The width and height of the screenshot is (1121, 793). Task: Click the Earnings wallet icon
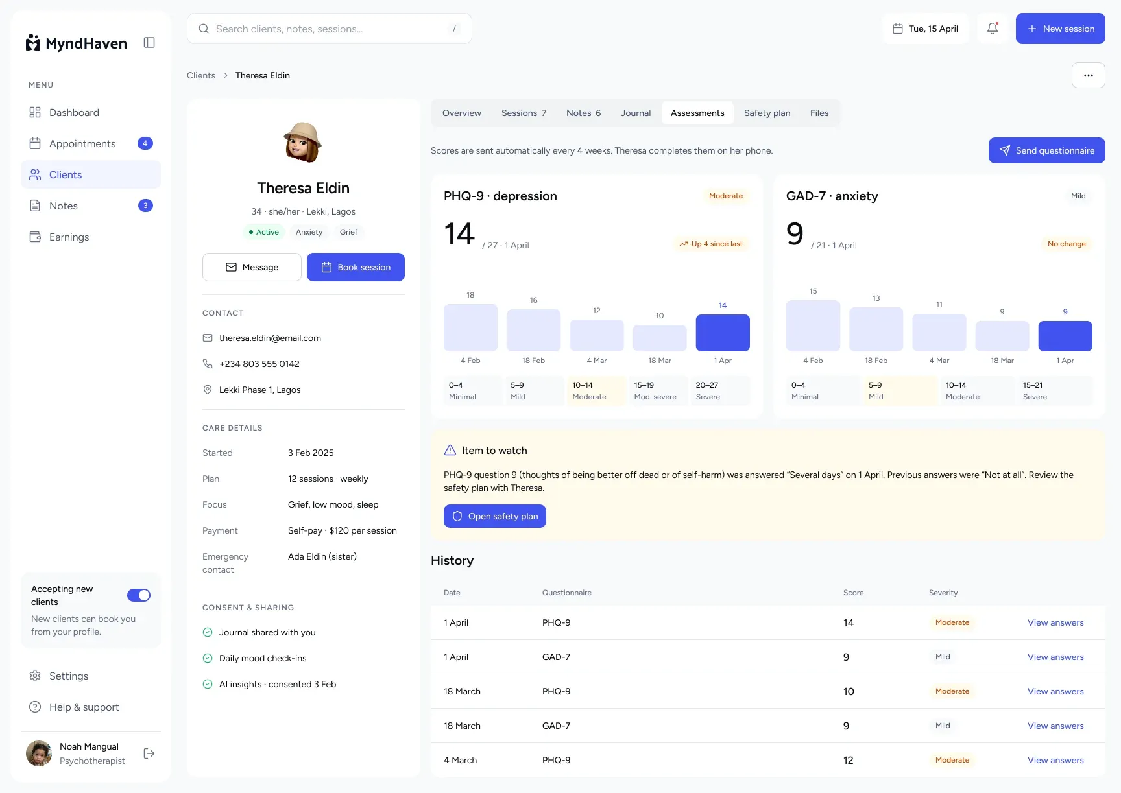35,237
